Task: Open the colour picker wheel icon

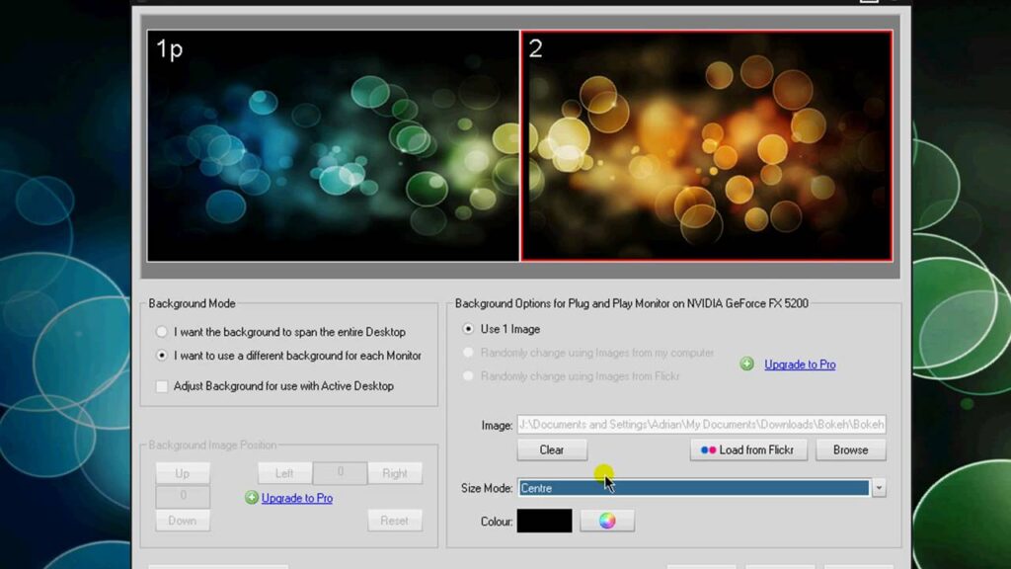Action: coord(607,521)
